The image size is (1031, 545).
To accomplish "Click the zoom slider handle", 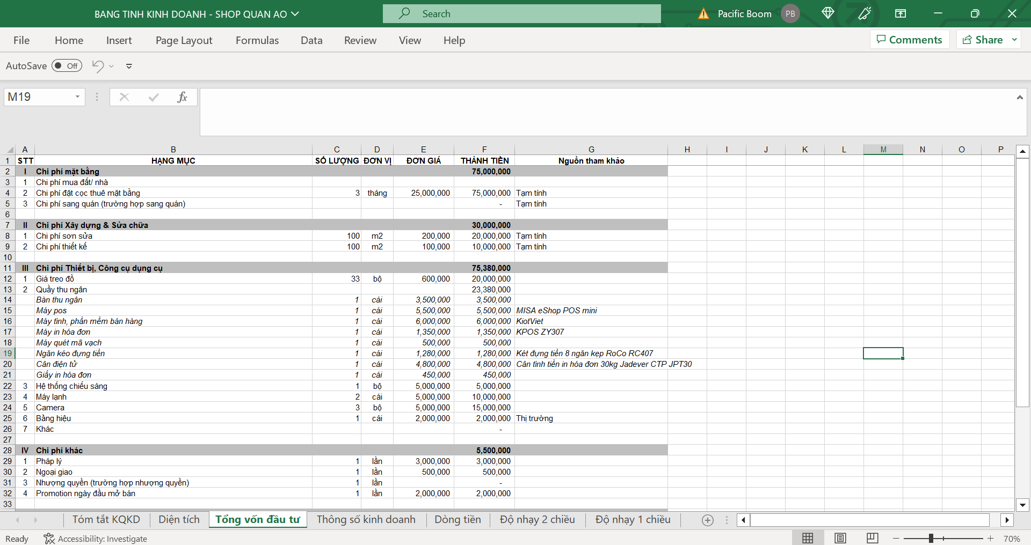I will 931,538.
